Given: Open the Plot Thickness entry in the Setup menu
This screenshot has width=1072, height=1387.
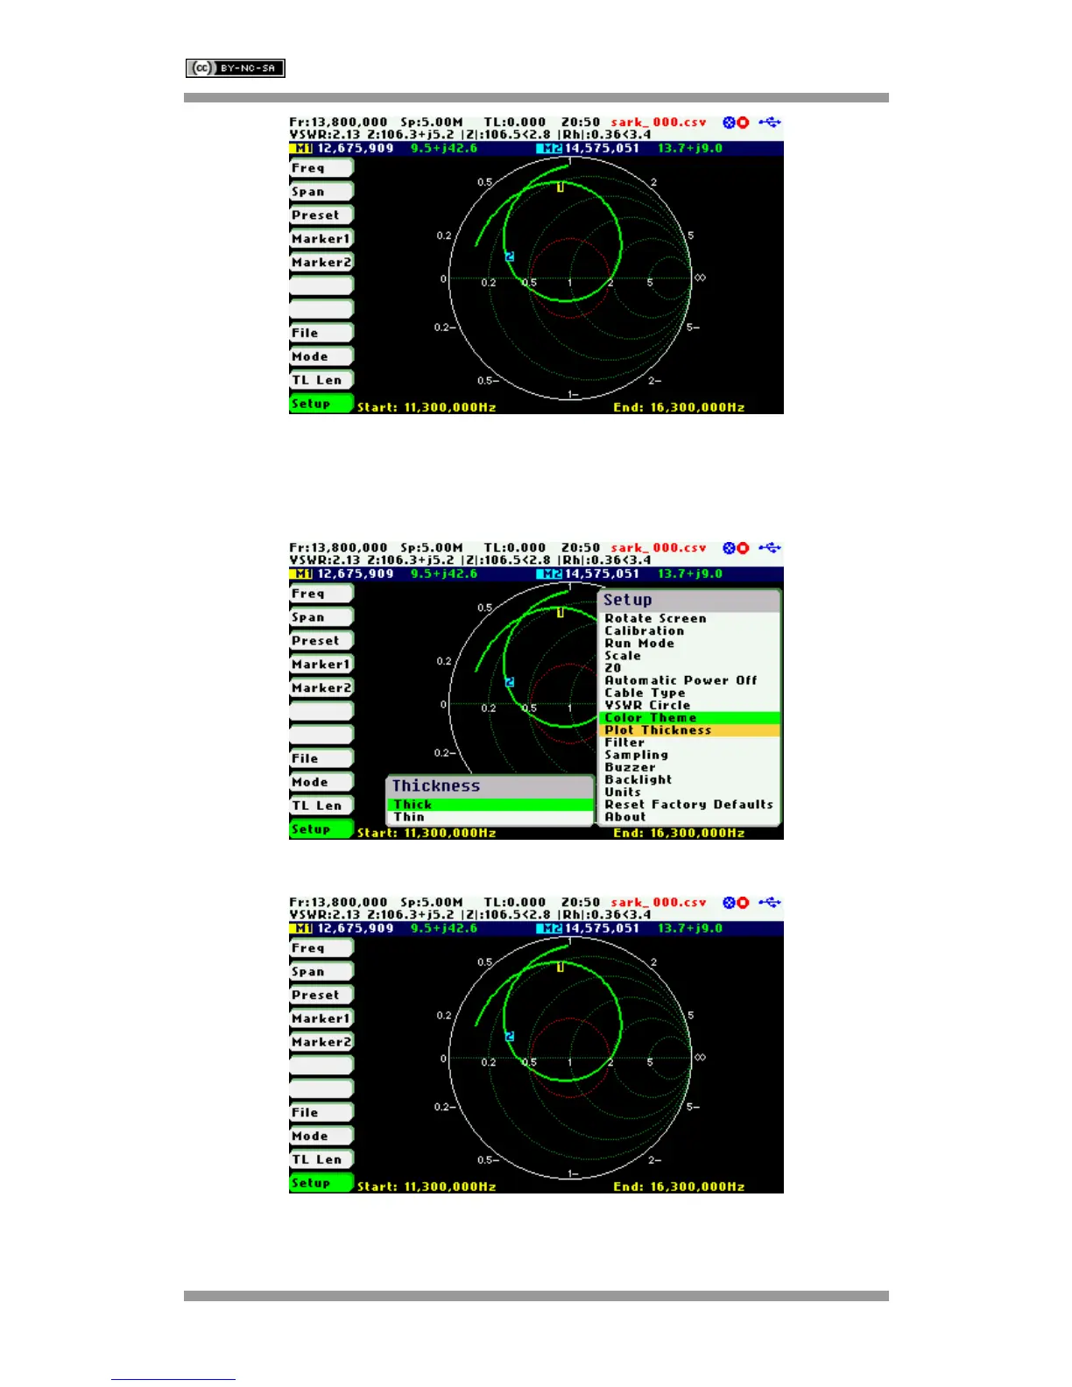Looking at the screenshot, I should (658, 730).
